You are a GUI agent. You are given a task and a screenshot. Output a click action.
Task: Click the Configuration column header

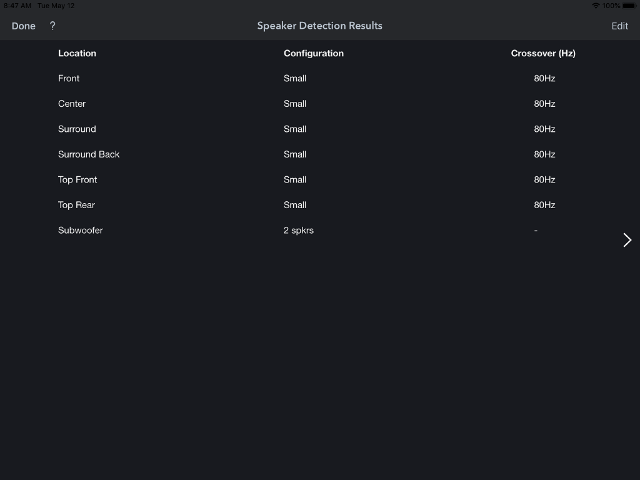click(x=314, y=53)
